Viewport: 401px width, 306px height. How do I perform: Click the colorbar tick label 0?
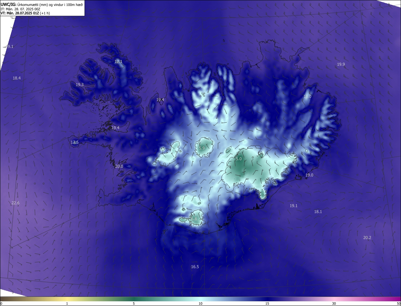pyautogui.click(x=1, y=303)
